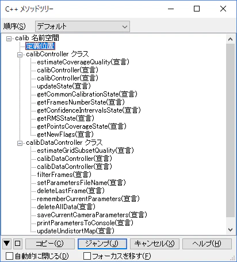Select getFramesNumberState(宣言)
Image resolution: width=237 pixels, height=262 pixels.
[x=81, y=102]
